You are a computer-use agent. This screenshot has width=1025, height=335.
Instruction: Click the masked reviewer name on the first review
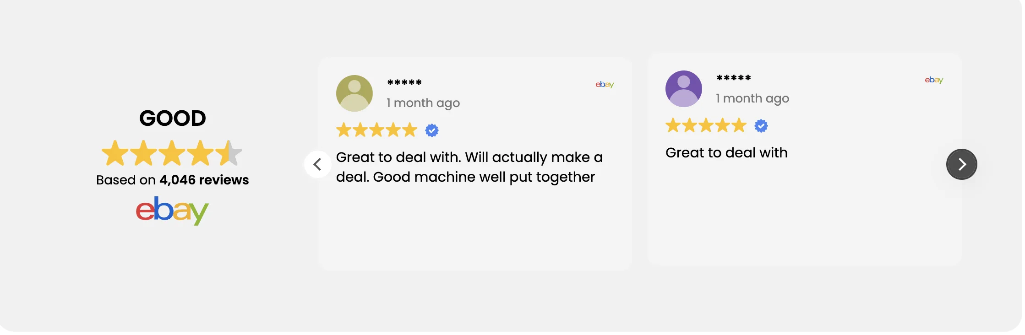coord(404,83)
